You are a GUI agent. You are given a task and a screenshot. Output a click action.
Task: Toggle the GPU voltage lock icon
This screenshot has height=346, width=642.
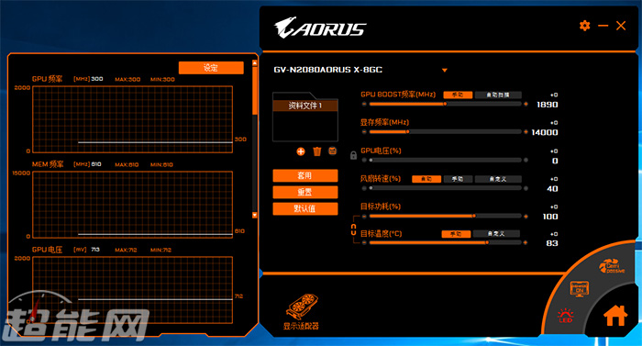tap(353, 155)
